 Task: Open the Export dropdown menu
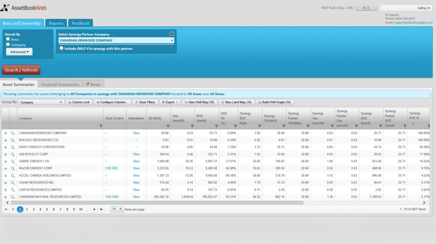170,102
